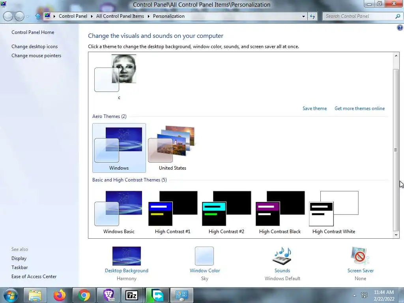
Task: Click the Control Panel taskbar button
Action: click(182, 295)
